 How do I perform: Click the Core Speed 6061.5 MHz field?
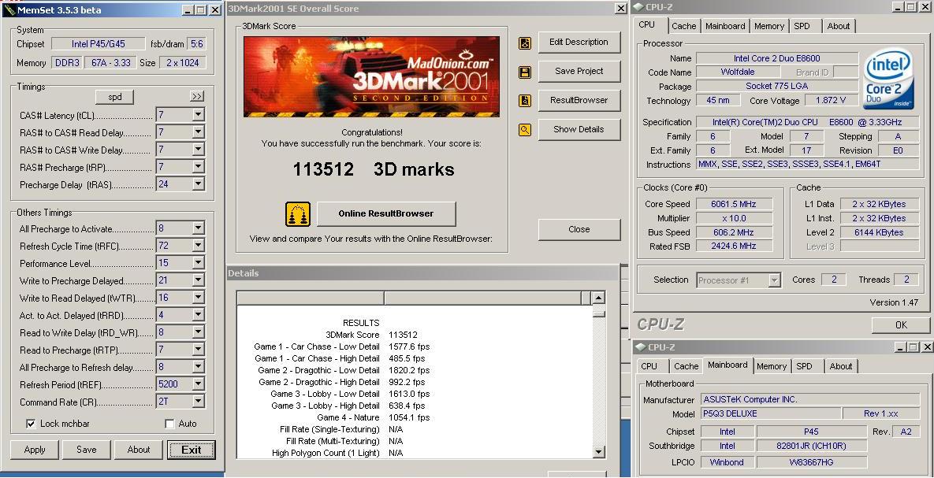pos(734,204)
